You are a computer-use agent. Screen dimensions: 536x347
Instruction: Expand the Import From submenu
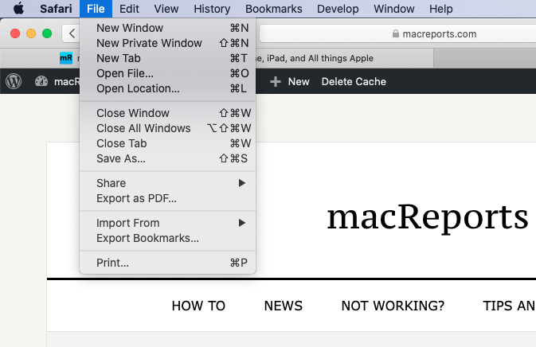[167, 223]
